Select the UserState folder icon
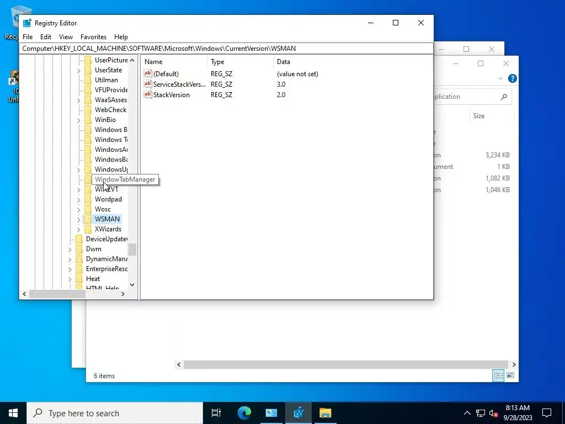 88,70
